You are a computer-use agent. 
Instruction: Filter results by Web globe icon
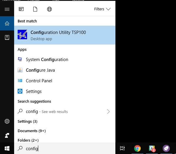pos(49,9)
